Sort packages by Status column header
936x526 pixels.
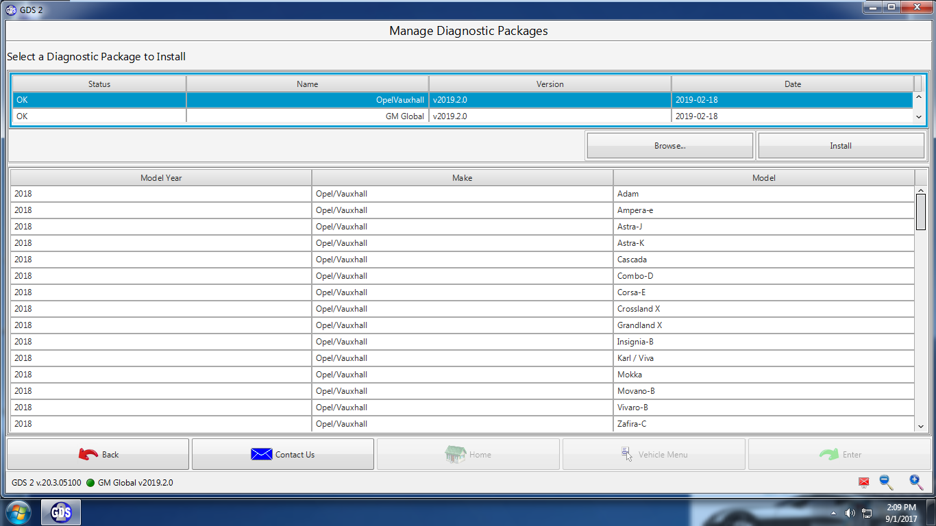coord(99,84)
